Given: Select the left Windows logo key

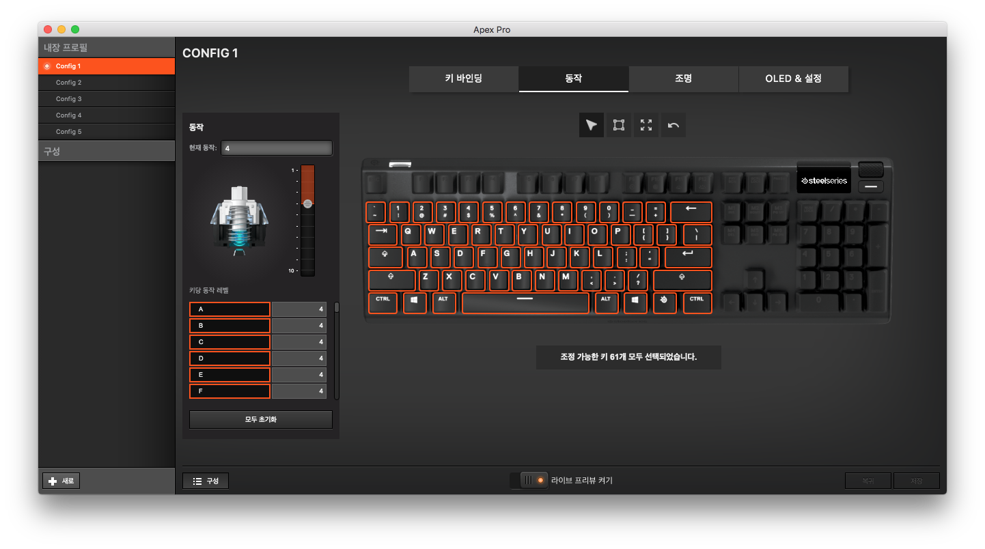Looking at the screenshot, I should [415, 302].
